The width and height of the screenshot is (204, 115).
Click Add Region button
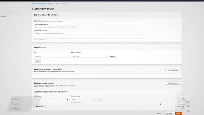(40, 106)
